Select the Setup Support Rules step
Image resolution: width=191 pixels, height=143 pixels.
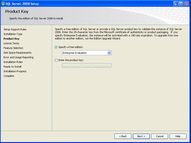(x=15, y=29)
